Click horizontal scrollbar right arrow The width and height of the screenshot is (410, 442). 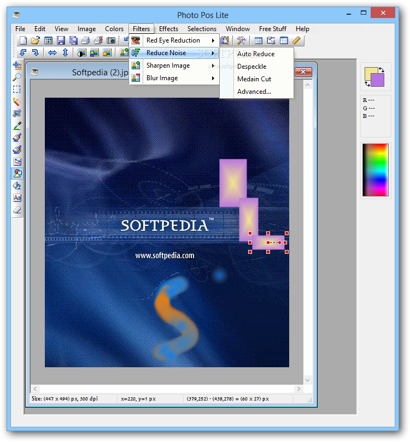click(298, 389)
